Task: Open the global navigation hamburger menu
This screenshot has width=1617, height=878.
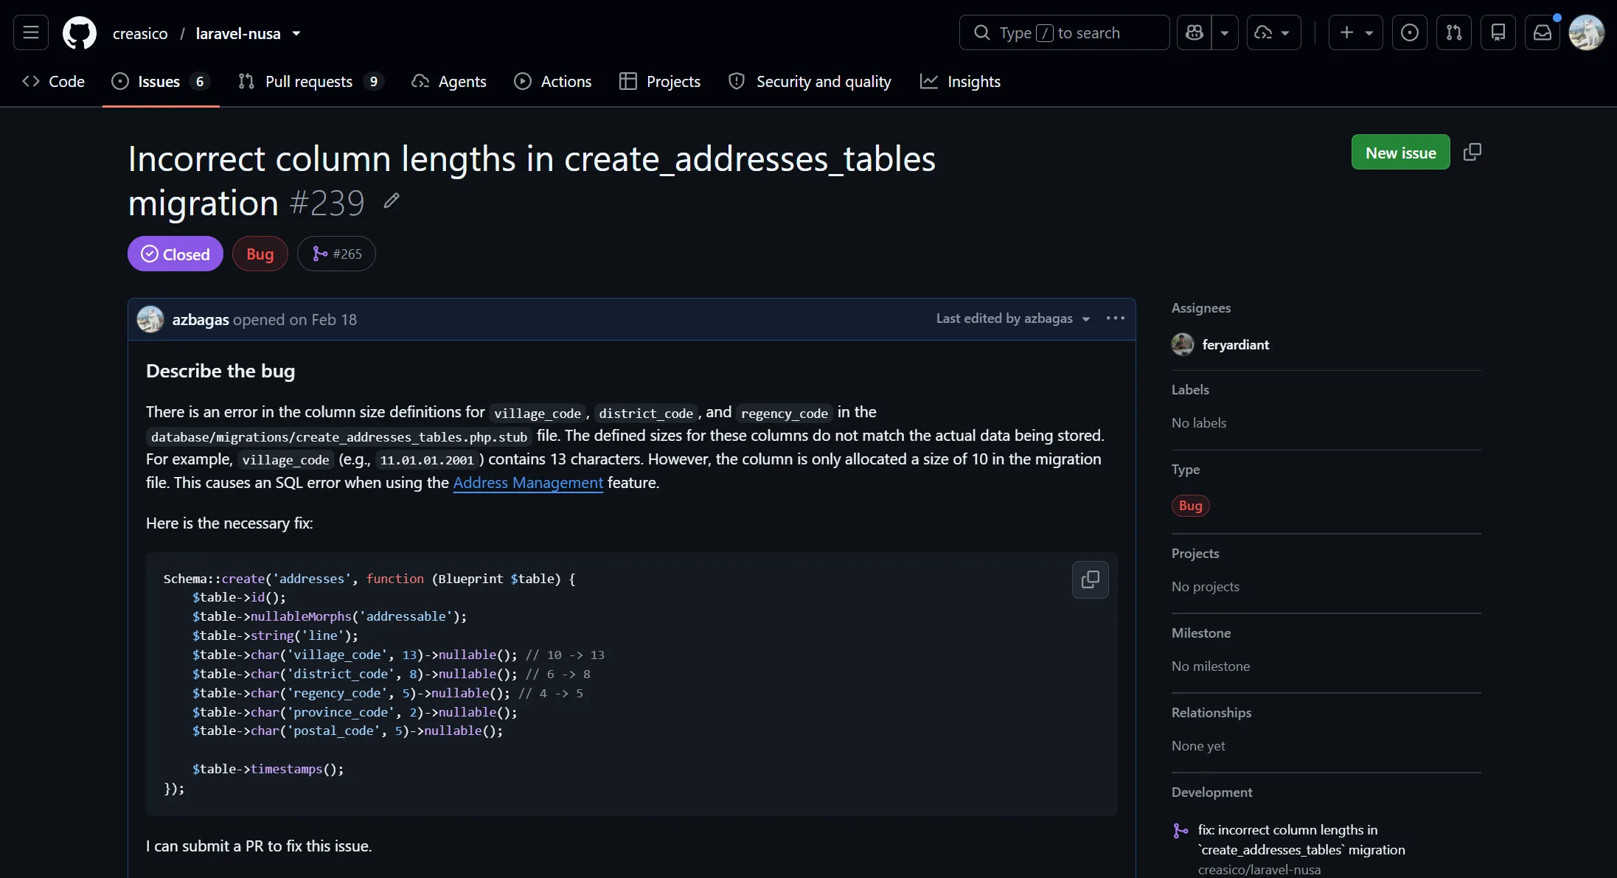Action: [31, 32]
